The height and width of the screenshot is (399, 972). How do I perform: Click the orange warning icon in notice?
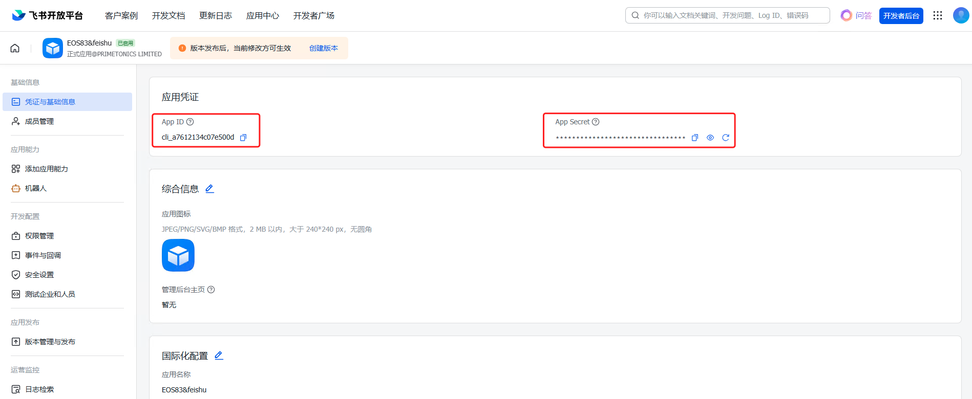182,48
